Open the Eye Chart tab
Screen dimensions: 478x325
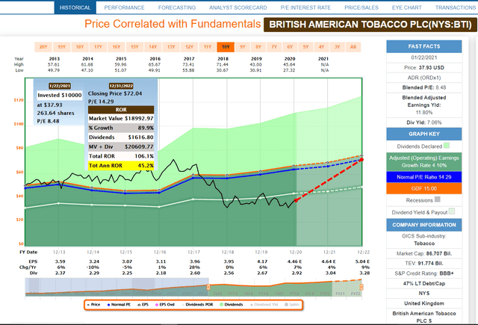click(406, 7)
